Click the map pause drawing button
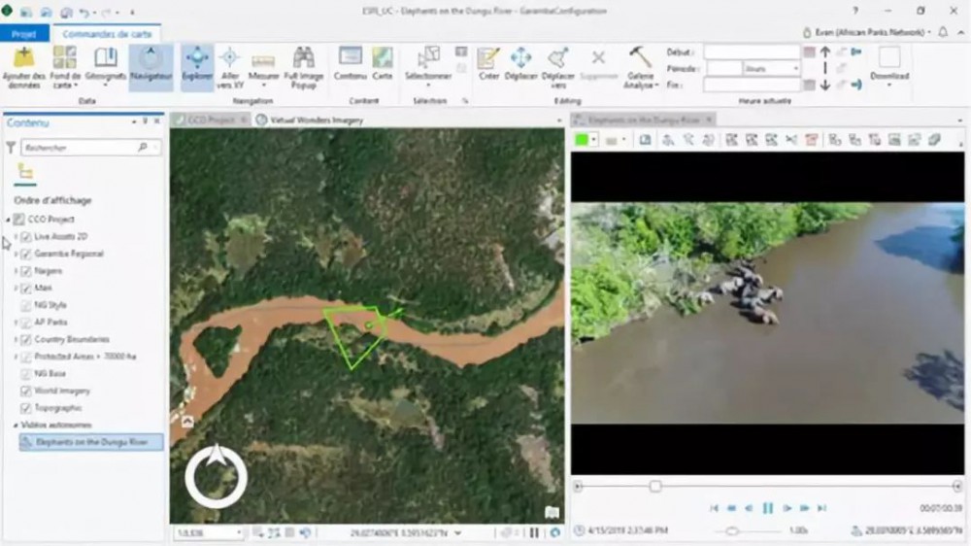971x546 pixels. pos(534,533)
